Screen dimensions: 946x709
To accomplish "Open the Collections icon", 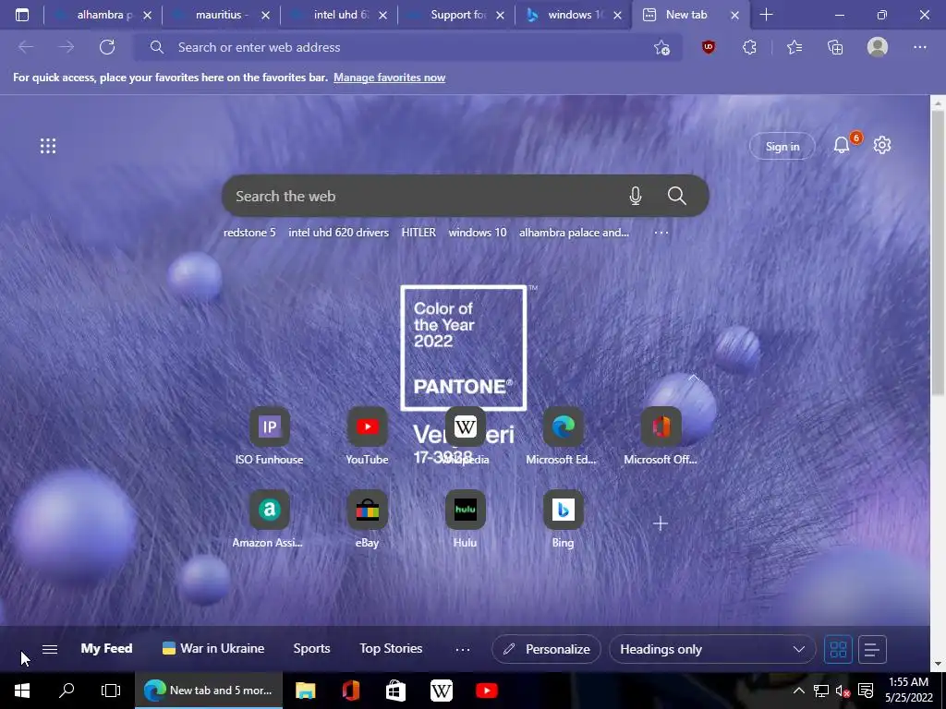I will coord(835,47).
